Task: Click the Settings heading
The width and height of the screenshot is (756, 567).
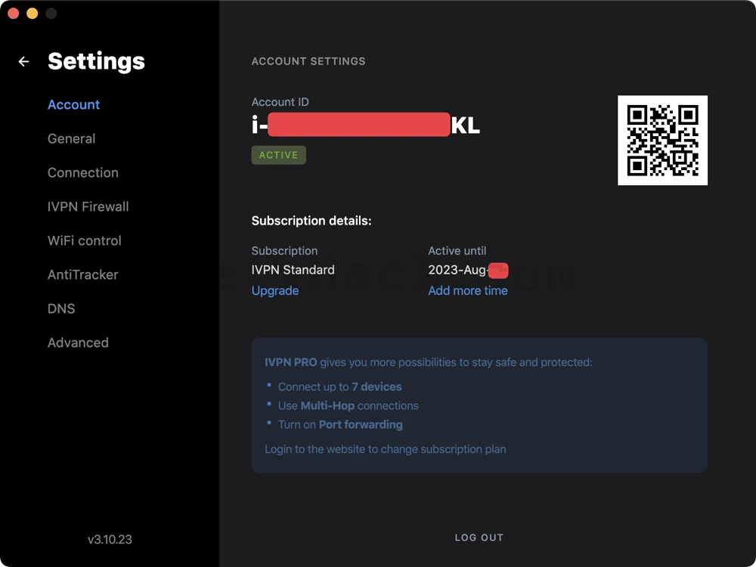Action: [x=97, y=61]
